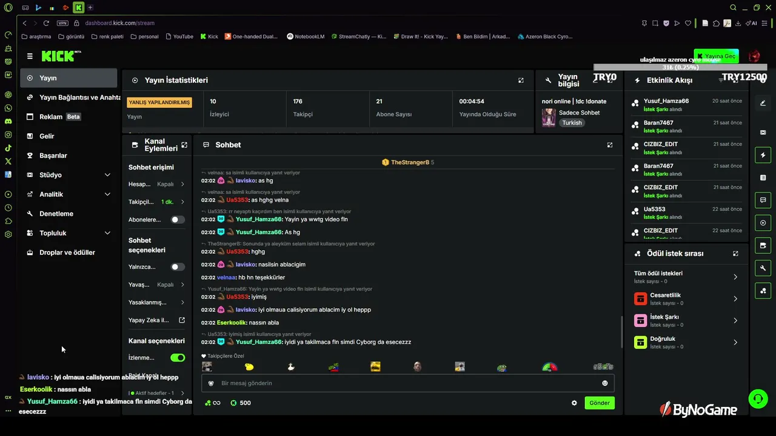Expand the Yayın İstatistikleri panel to fullscreen

(x=521, y=80)
